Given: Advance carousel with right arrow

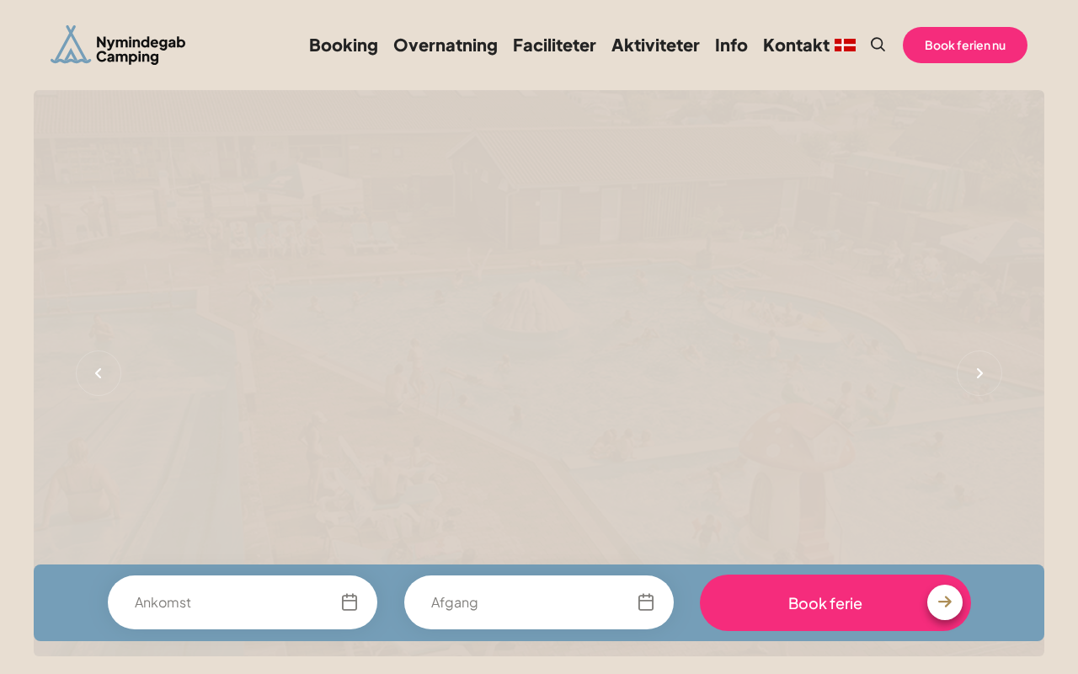Looking at the screenshot, I should point(979,373).
